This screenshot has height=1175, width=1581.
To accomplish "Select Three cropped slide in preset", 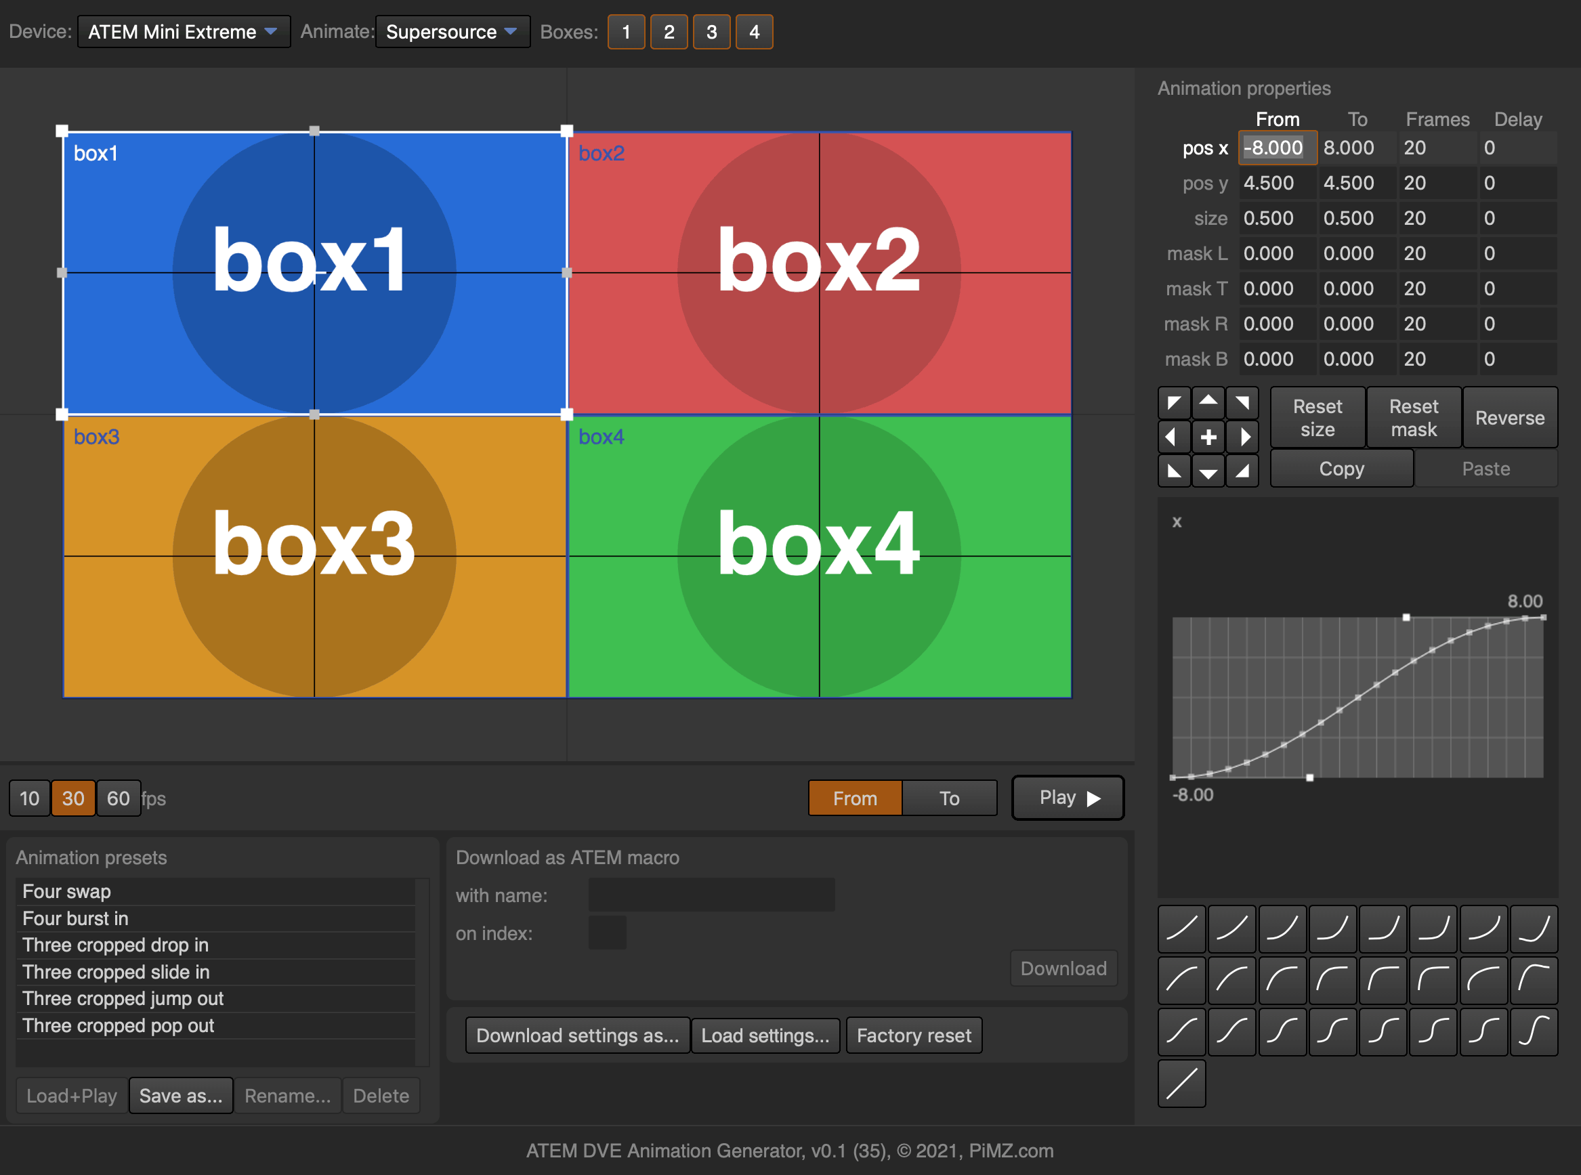I will (x=116, y=972).
